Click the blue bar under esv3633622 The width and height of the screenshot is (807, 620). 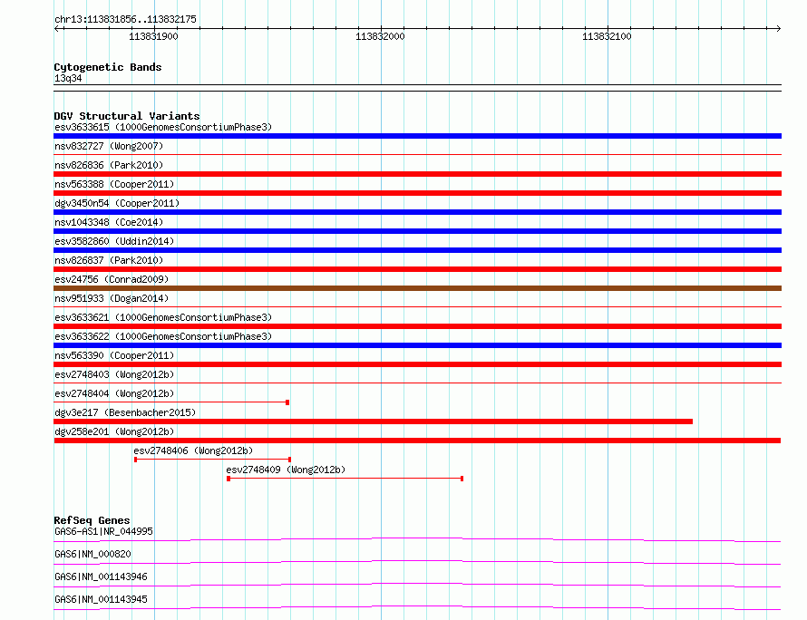417,345
